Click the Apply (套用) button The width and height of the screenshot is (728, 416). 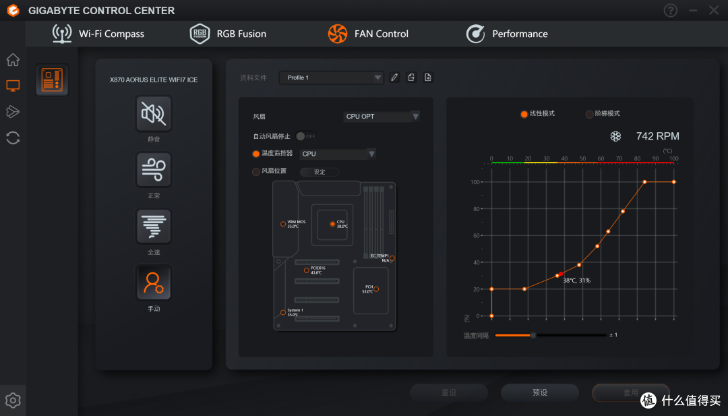[x=630, y=392]
